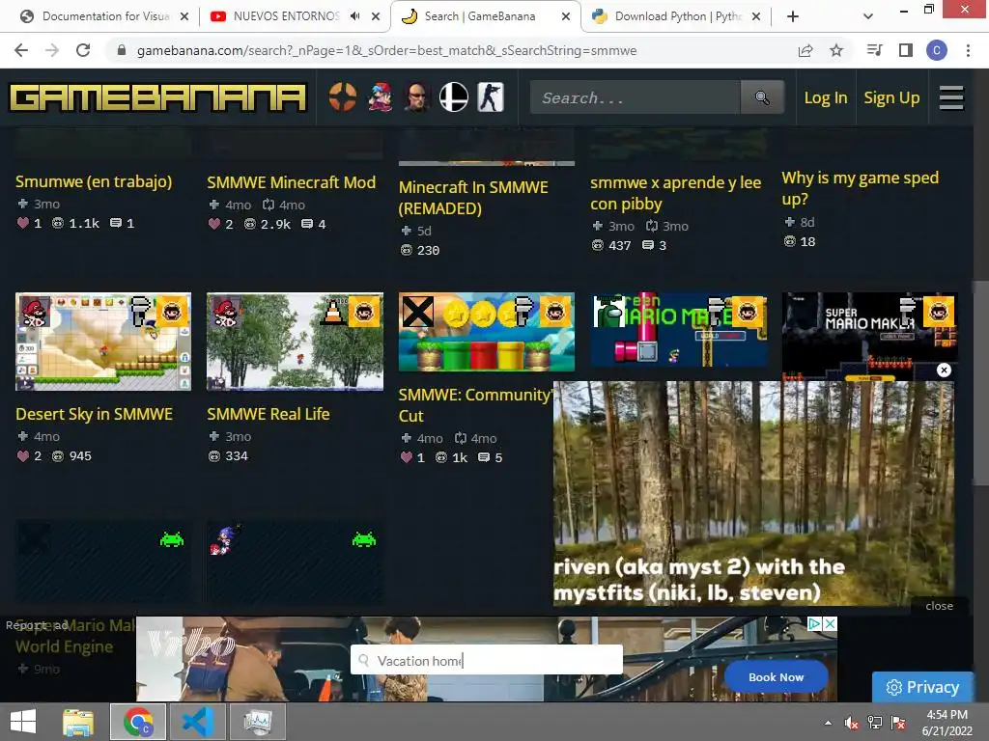Viewport: 989px width, 741px height.
Task: Click the Sign Up link
Action: coord(891,97)
